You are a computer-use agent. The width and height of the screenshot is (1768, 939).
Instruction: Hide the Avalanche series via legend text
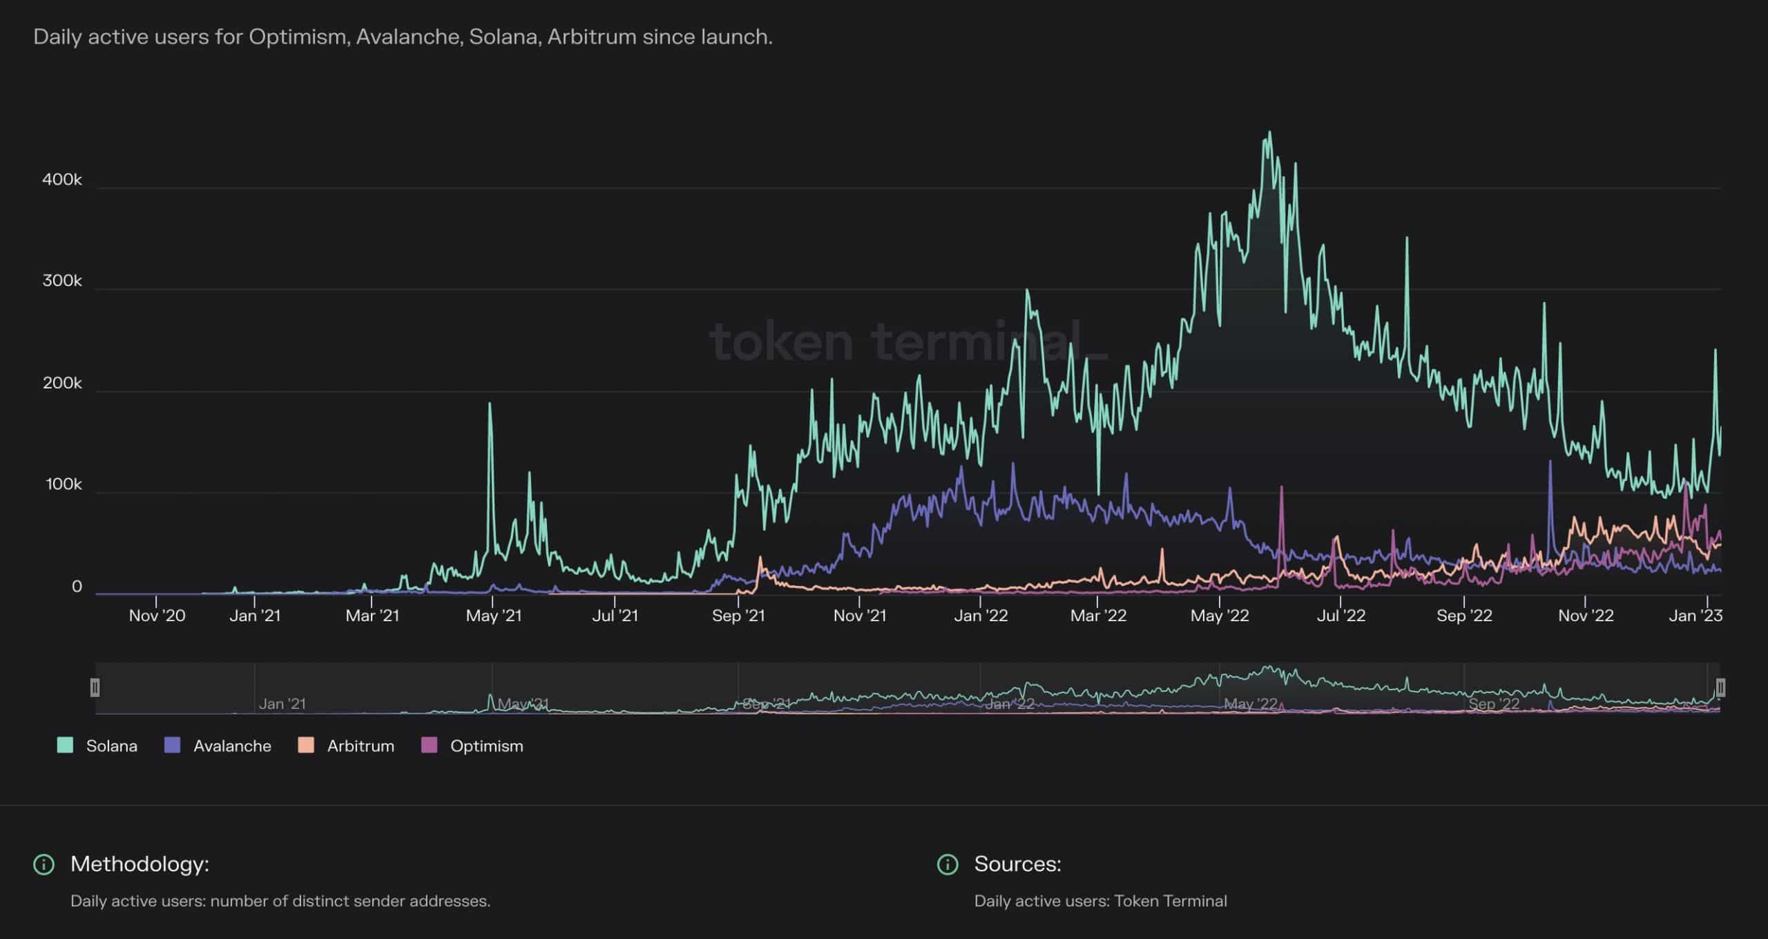232,746
